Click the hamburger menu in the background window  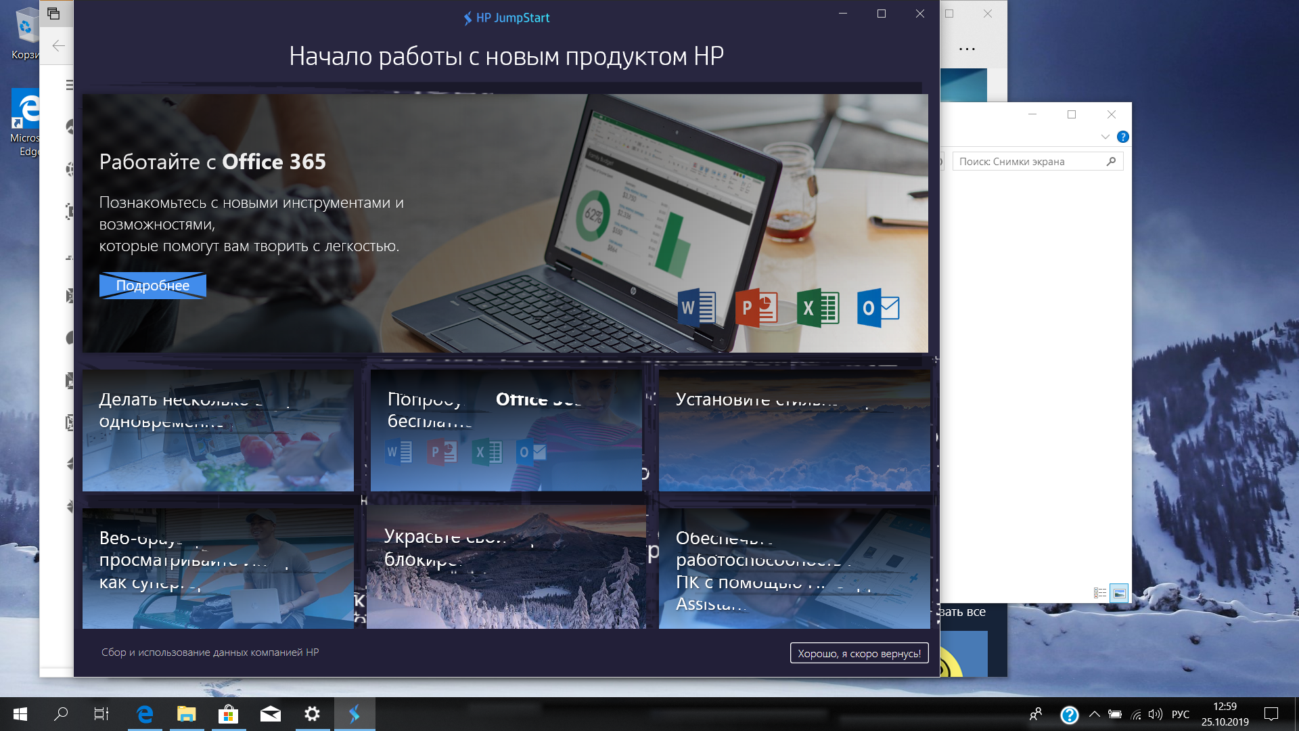tap(69, 85)
